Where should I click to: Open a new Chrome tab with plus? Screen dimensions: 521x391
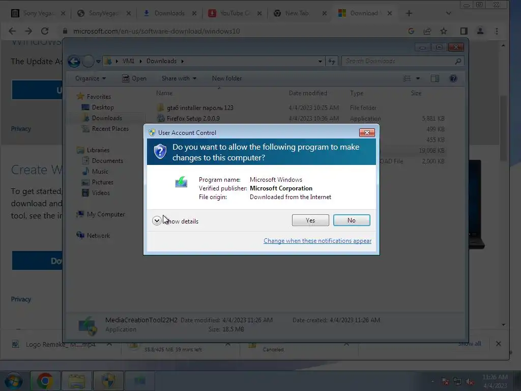tap(409, 13)
